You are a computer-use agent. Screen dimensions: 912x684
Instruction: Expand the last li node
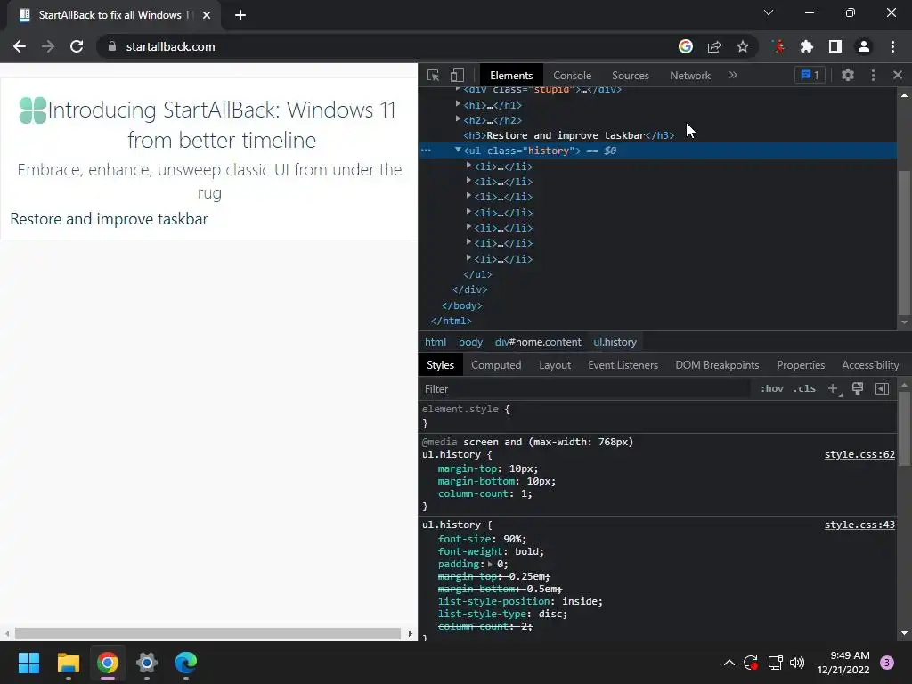(468, 257)
